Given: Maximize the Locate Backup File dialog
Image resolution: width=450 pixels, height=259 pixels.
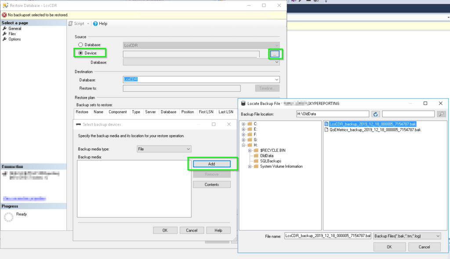Looking at the screenshot, I should click(425, 103).
